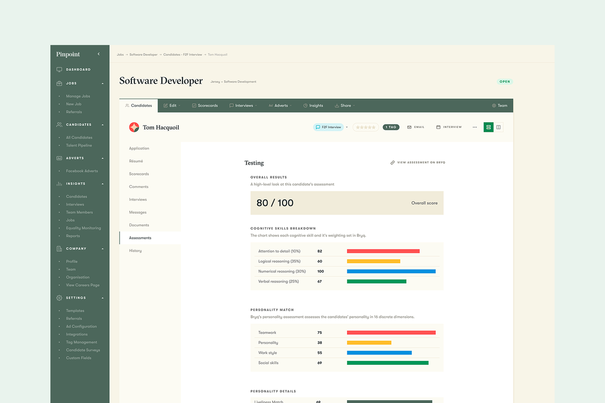
Task: Open the more options ellipsis menu
Action: pos(475,127)
